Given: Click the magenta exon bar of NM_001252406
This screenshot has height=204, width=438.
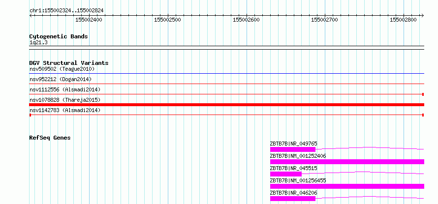Looking at the screenshot, I should tap(347, 162).
